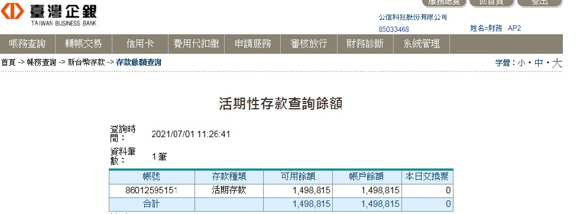Click the 存款種類 column header
Image resolution: width=580 pixels, height=214 pixels.
229,177
